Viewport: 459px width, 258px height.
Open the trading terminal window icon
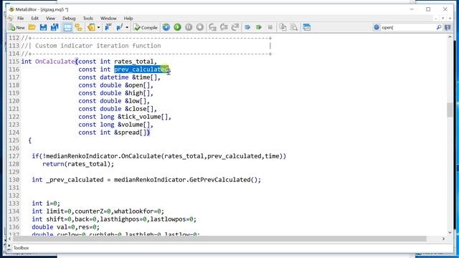tap(307, 27)
